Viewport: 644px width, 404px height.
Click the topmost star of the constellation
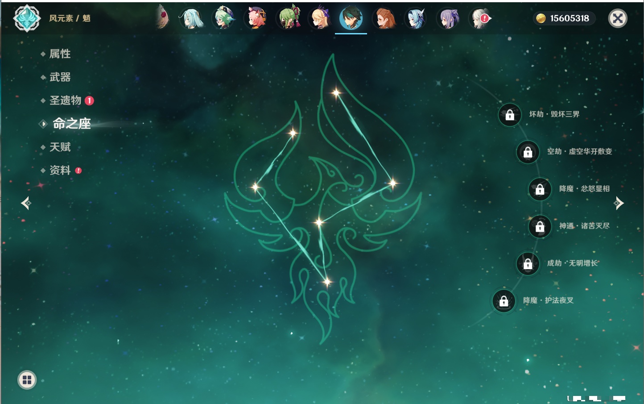tap(336, 93)
